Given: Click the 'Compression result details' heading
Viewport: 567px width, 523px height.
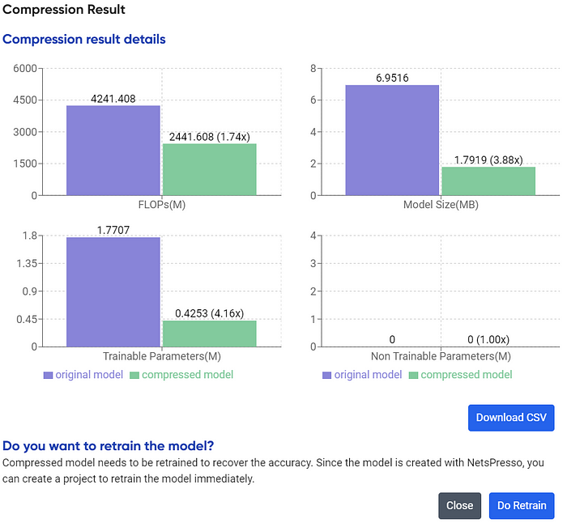Looking at the screenshot, I should coord(84,39).
